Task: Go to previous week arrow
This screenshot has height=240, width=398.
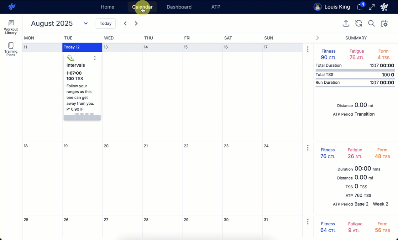Action: point(125,23)
